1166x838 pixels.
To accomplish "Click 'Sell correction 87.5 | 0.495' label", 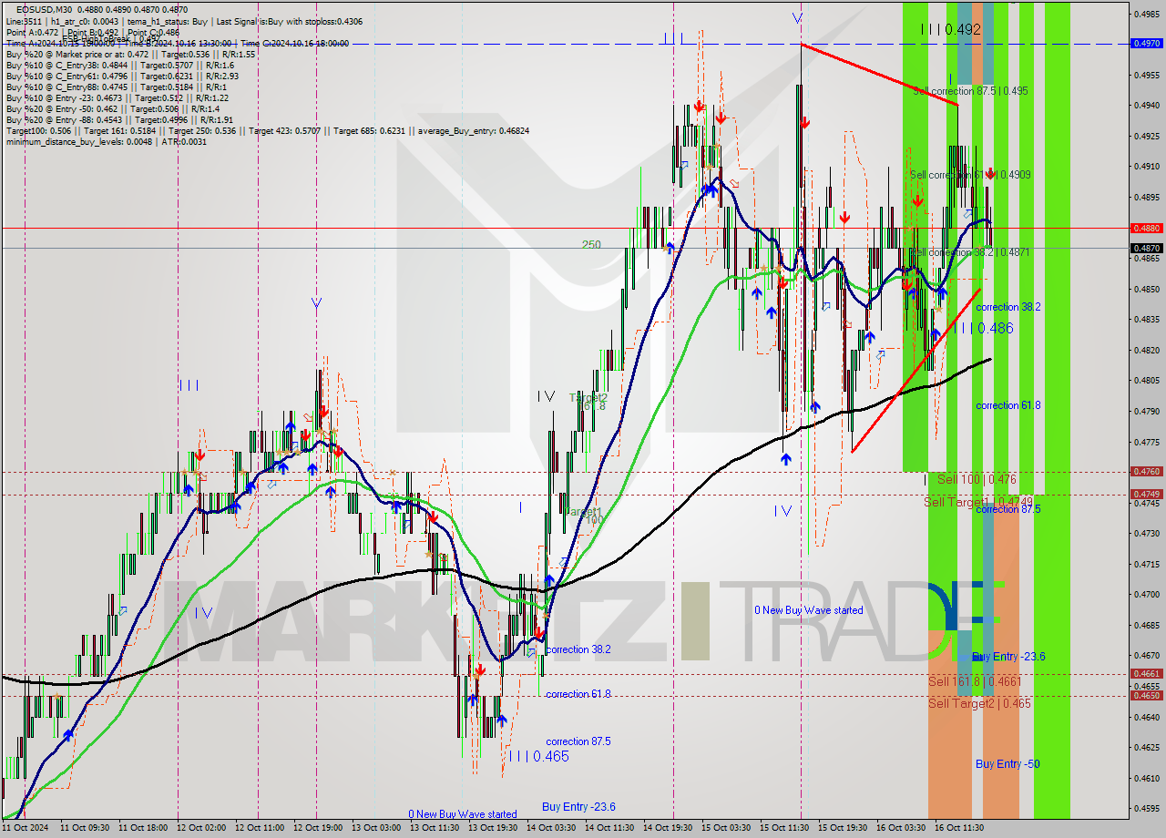I will point(970,91).
